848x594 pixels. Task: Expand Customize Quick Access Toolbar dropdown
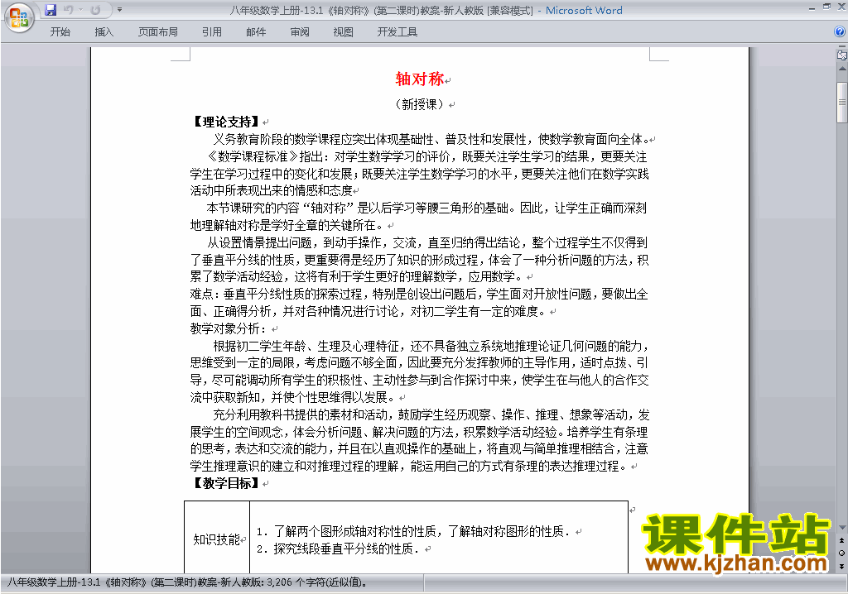click(x=119, y=10)
